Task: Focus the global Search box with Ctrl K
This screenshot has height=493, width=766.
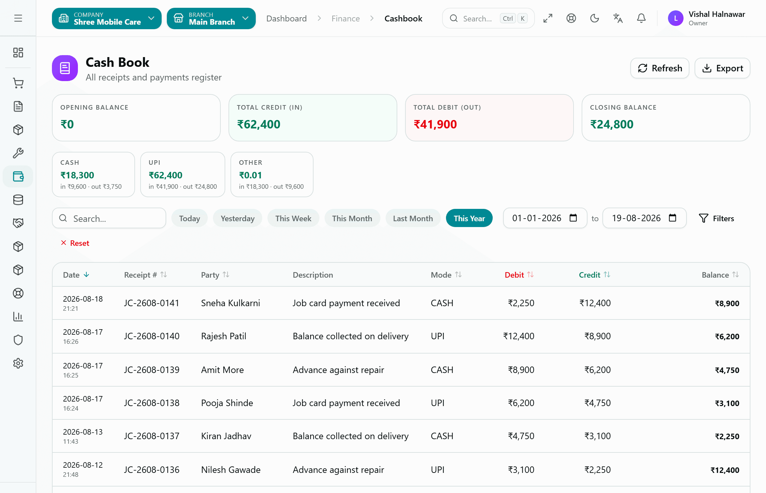Action: pos(488,18)
